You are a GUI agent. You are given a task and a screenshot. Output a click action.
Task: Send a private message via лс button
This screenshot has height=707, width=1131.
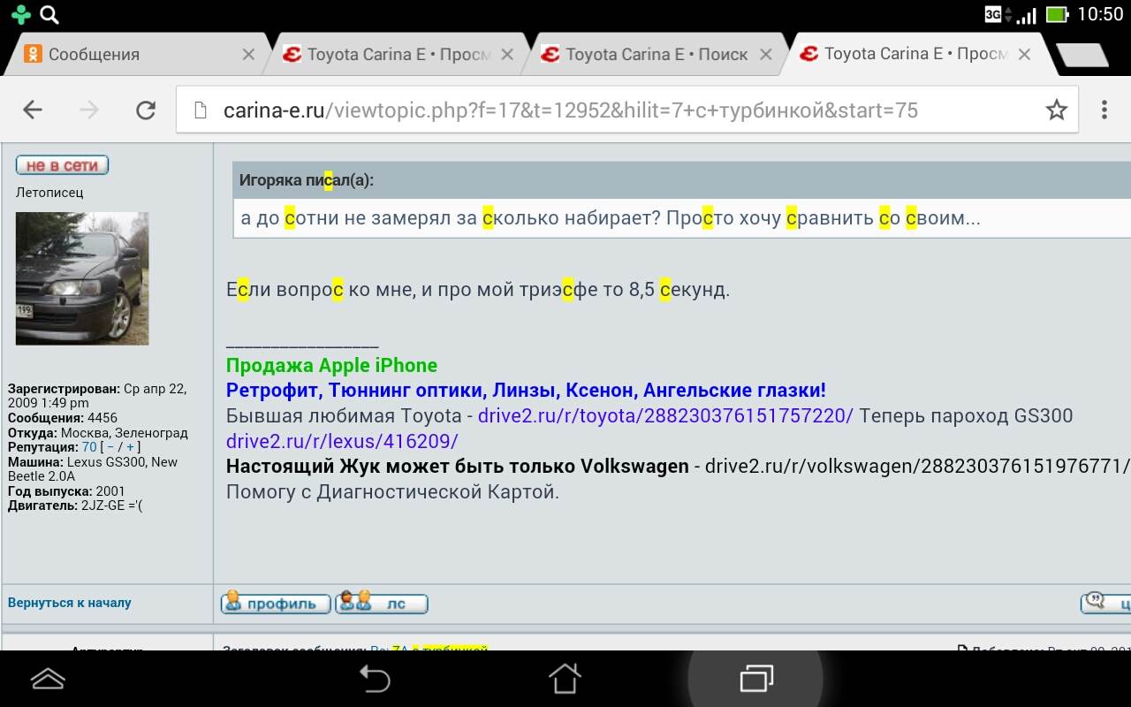[382, 604]
